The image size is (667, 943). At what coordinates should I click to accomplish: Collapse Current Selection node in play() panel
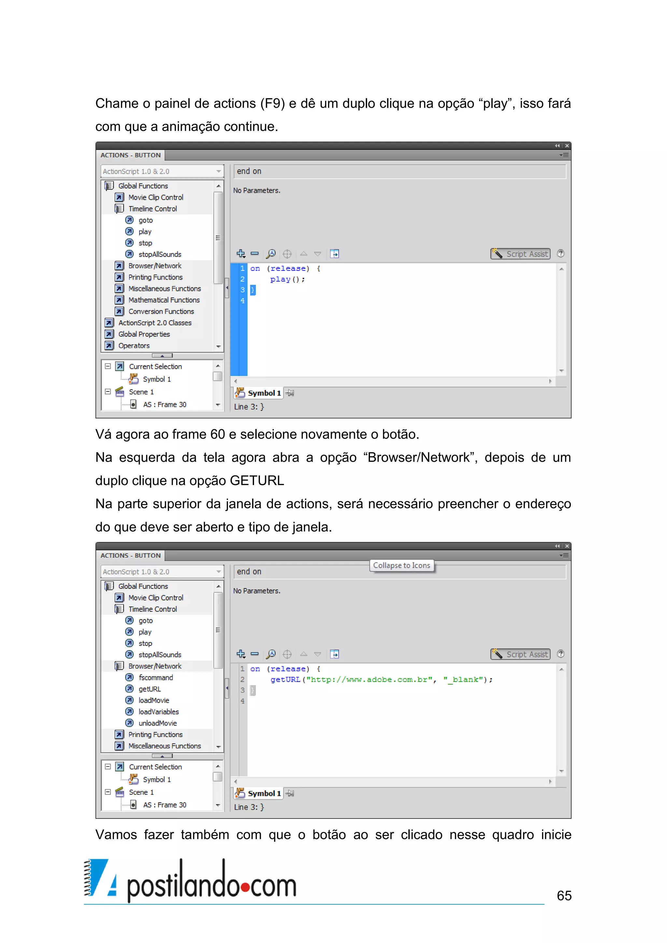(108, 366)
